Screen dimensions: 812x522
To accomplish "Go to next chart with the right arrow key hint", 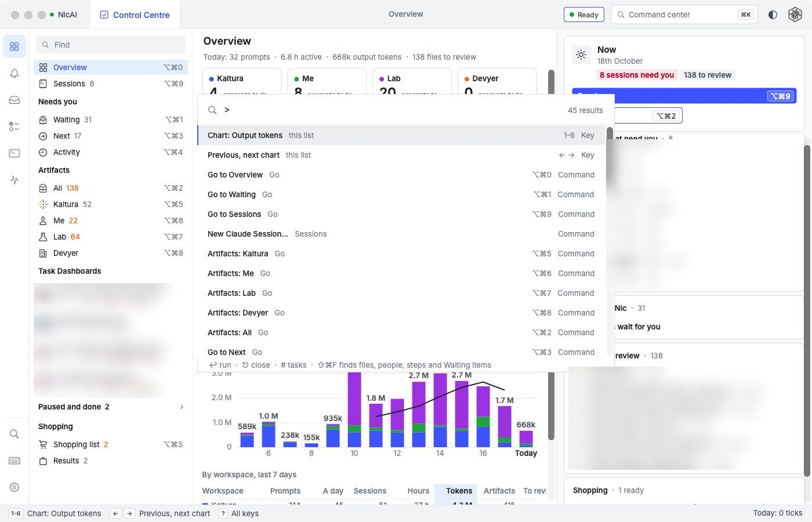I will coord(129,513).
